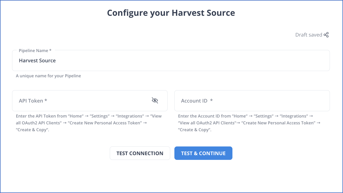Click the unique name helper text under Pipeline Name
The height and width of the screenshot is (193, 343).
[48, 76]
